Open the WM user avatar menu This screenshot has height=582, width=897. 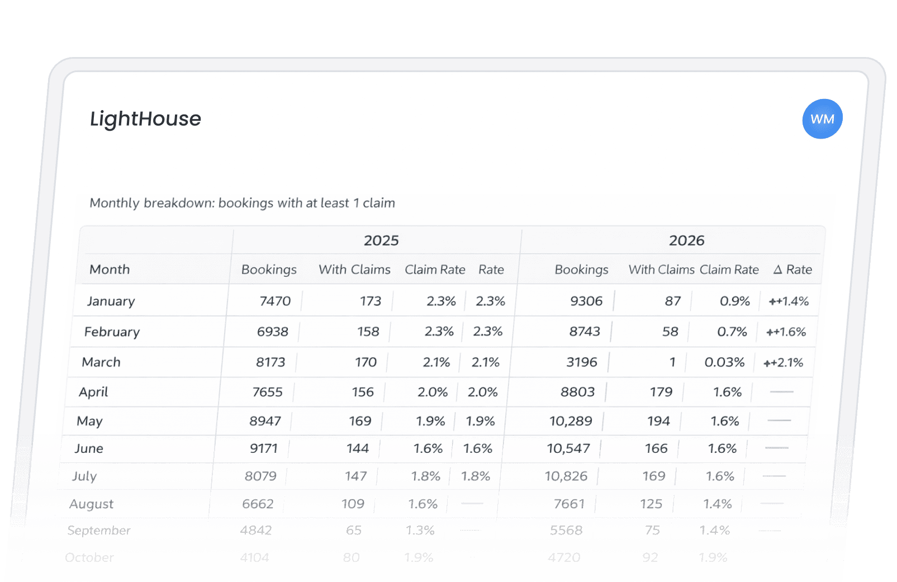click(x=822, y=119)
